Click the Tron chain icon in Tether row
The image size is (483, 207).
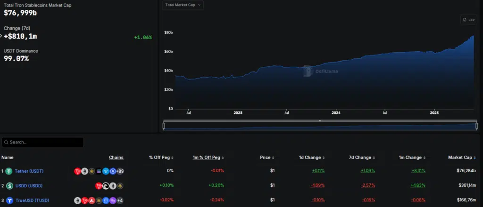tap(78, 171)
